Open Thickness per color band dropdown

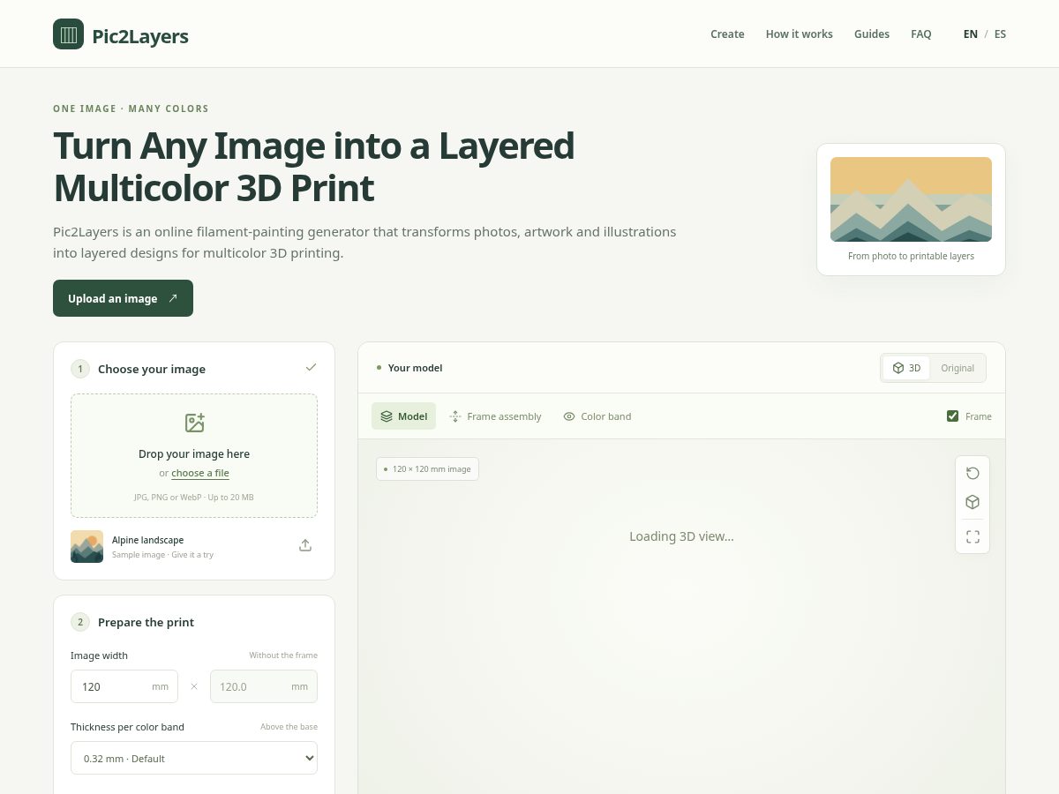pyautogui.click(x=194, y=758)
